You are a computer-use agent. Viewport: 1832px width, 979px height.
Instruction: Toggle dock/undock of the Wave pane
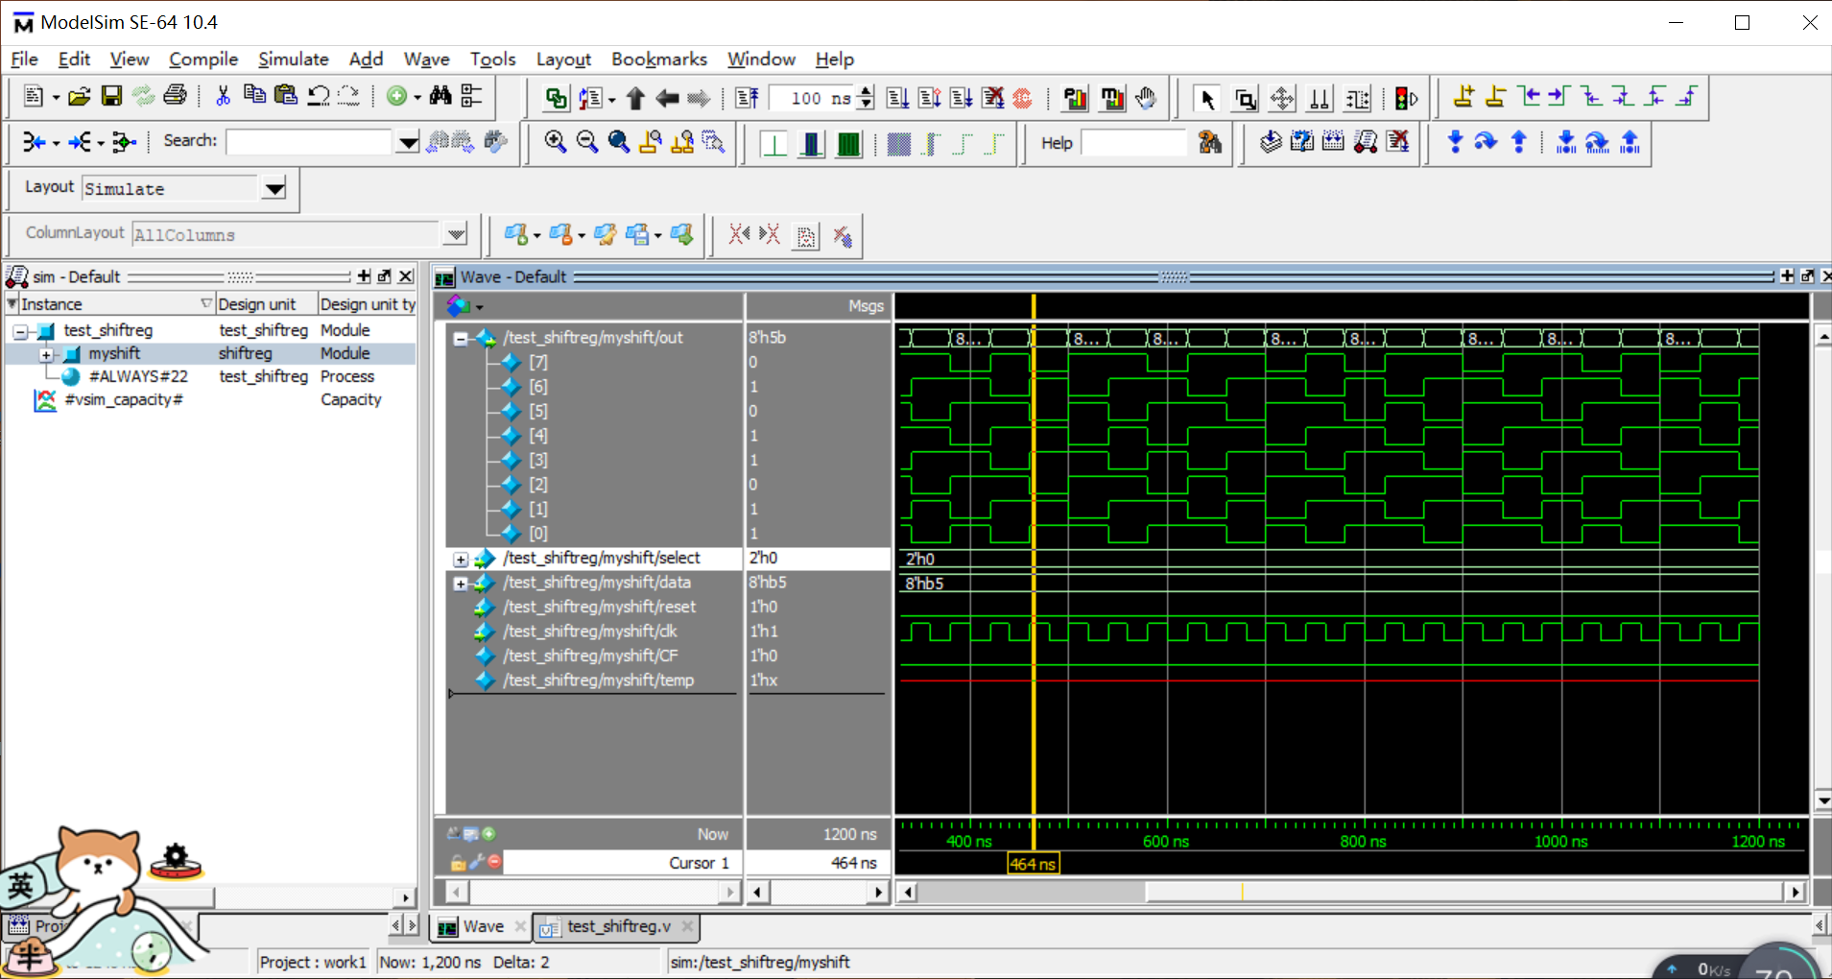[x=1807, y=276]
